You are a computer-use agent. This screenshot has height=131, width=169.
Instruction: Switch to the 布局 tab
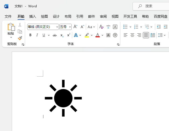tap(68, 16)
